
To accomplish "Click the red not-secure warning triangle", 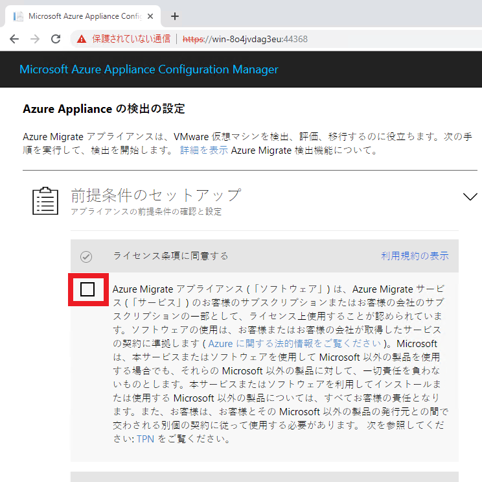I will [x=82, y=39].
